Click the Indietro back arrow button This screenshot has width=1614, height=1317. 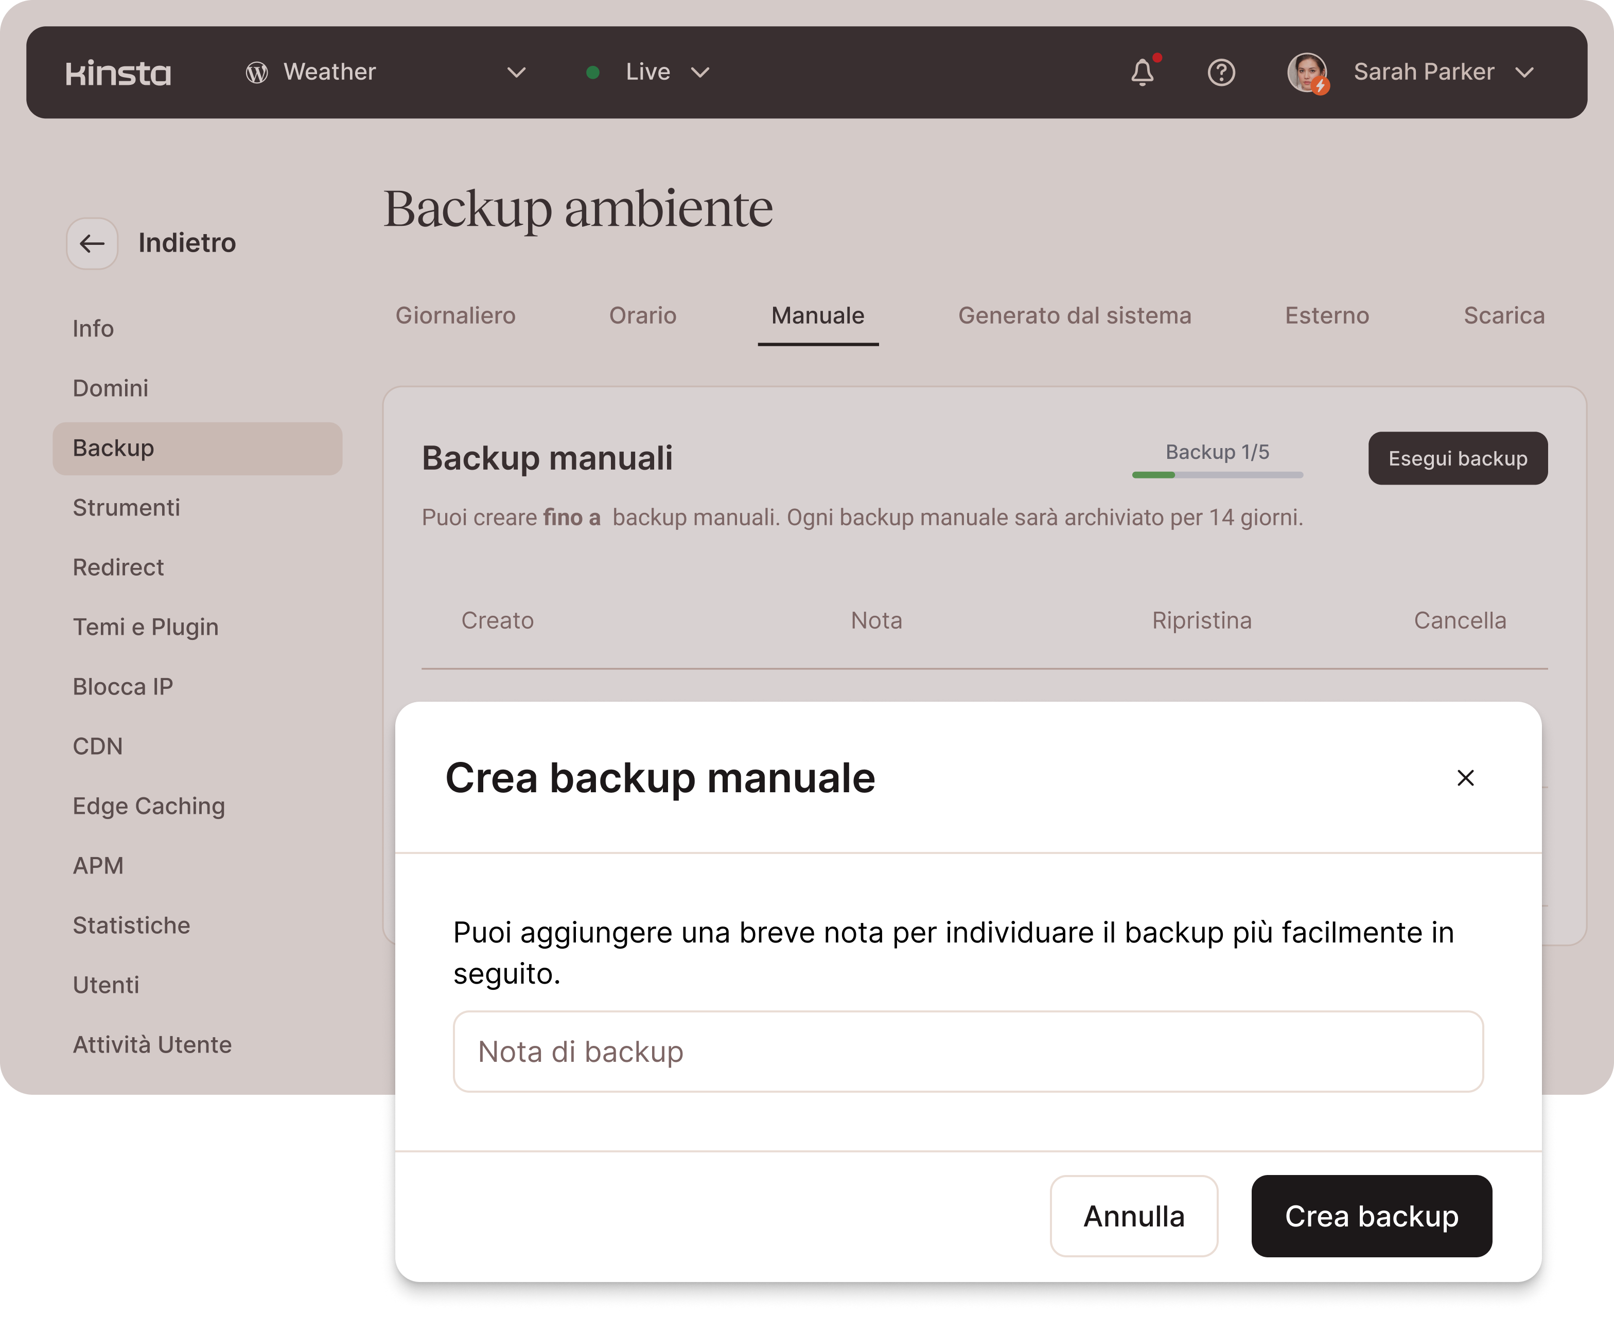tap(92, 243)
